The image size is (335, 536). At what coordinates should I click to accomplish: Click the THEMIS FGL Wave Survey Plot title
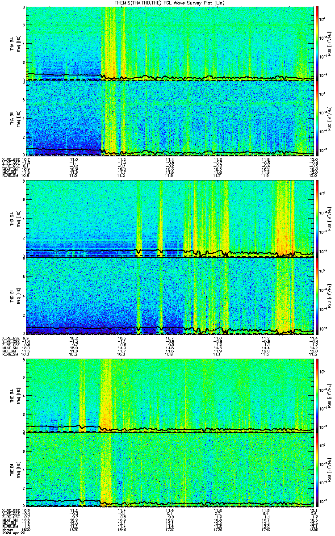170,3
